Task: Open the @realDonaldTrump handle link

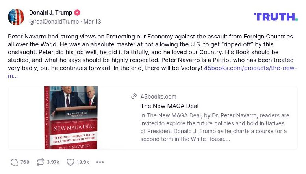Action: coord(54,22)
